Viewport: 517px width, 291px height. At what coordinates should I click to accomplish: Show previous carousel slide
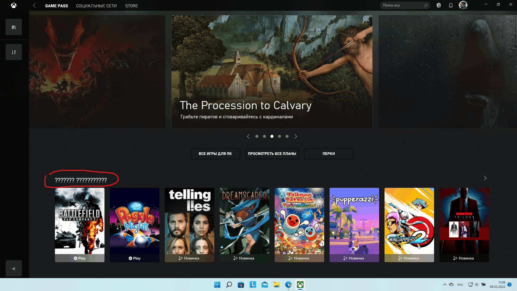point(248,136)
